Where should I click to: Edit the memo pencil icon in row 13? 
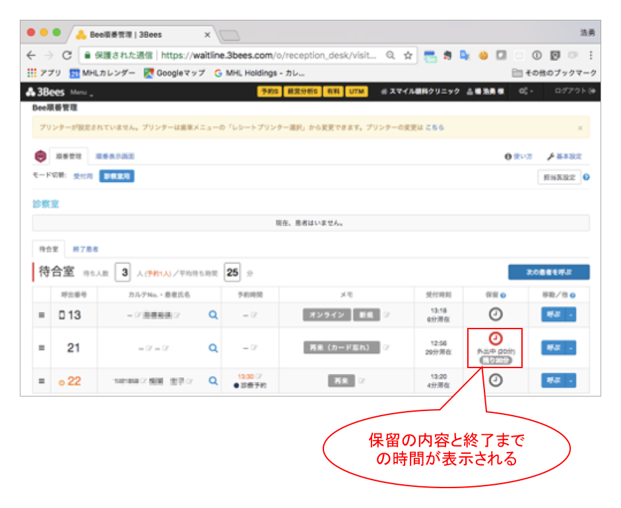click(387, 315)
